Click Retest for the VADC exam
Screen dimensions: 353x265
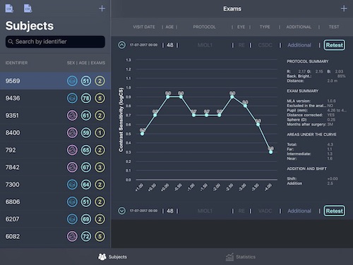[335, 211]
